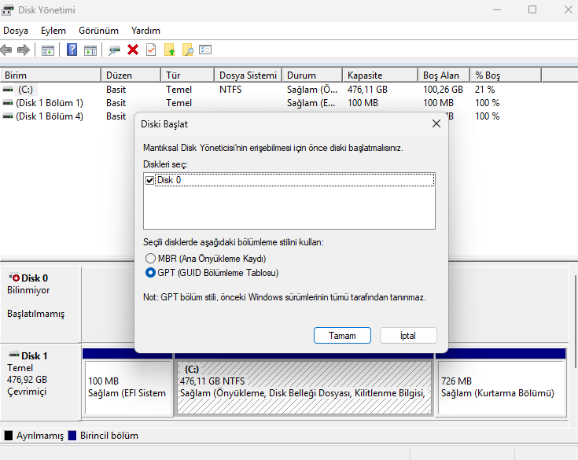Viewport: 578px width, 460px height.
Task: Sort by Dosya Sistemi column header
Action: click(248, 75)
